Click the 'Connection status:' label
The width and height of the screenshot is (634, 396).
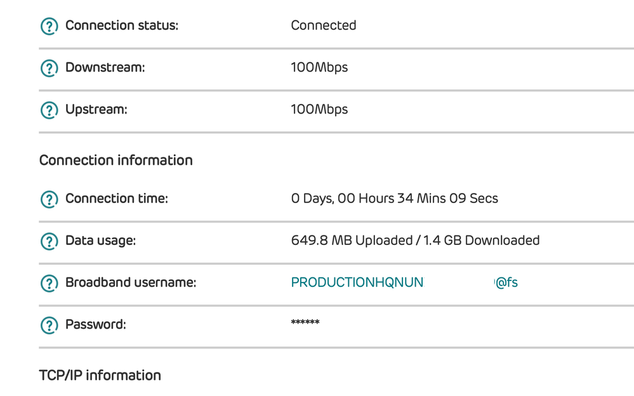tap(122, 25)
